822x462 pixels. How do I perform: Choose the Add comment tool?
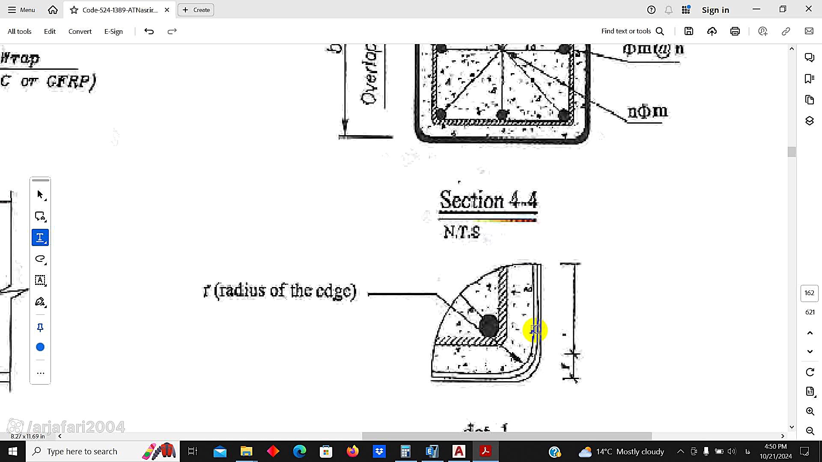click(40, 216)
